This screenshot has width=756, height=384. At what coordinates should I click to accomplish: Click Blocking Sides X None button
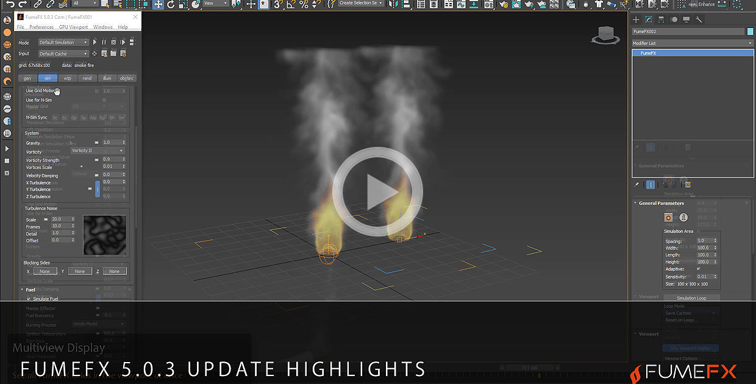45,271
